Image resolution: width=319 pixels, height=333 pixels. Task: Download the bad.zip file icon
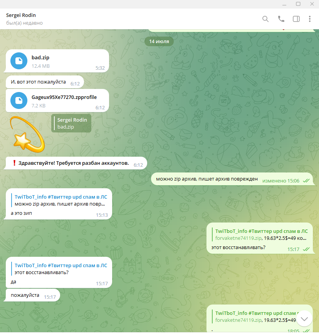[x=19, y=61]
